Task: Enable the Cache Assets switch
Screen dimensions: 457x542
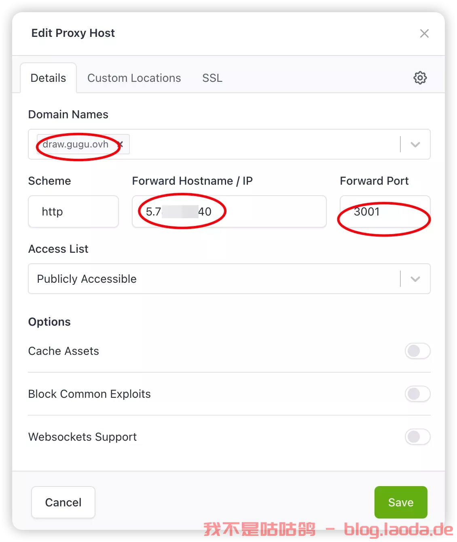Action: 417,351
